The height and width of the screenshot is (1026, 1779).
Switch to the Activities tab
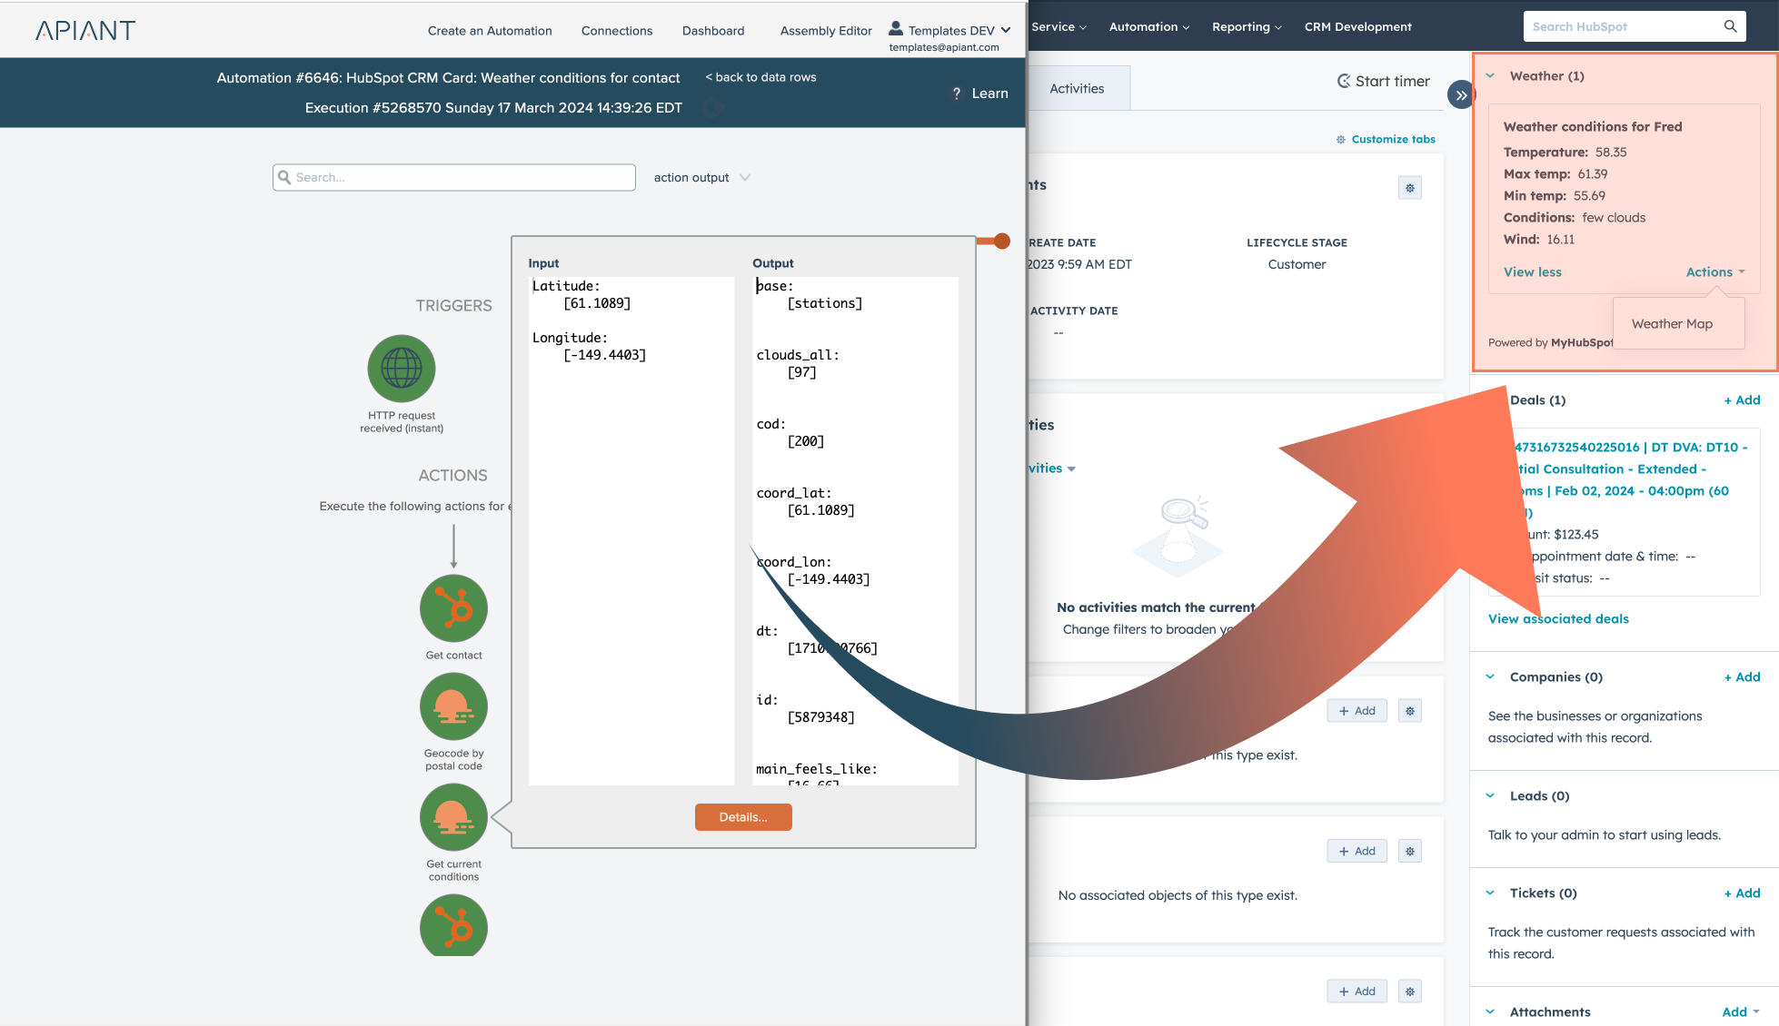[x=1077, y=89]
